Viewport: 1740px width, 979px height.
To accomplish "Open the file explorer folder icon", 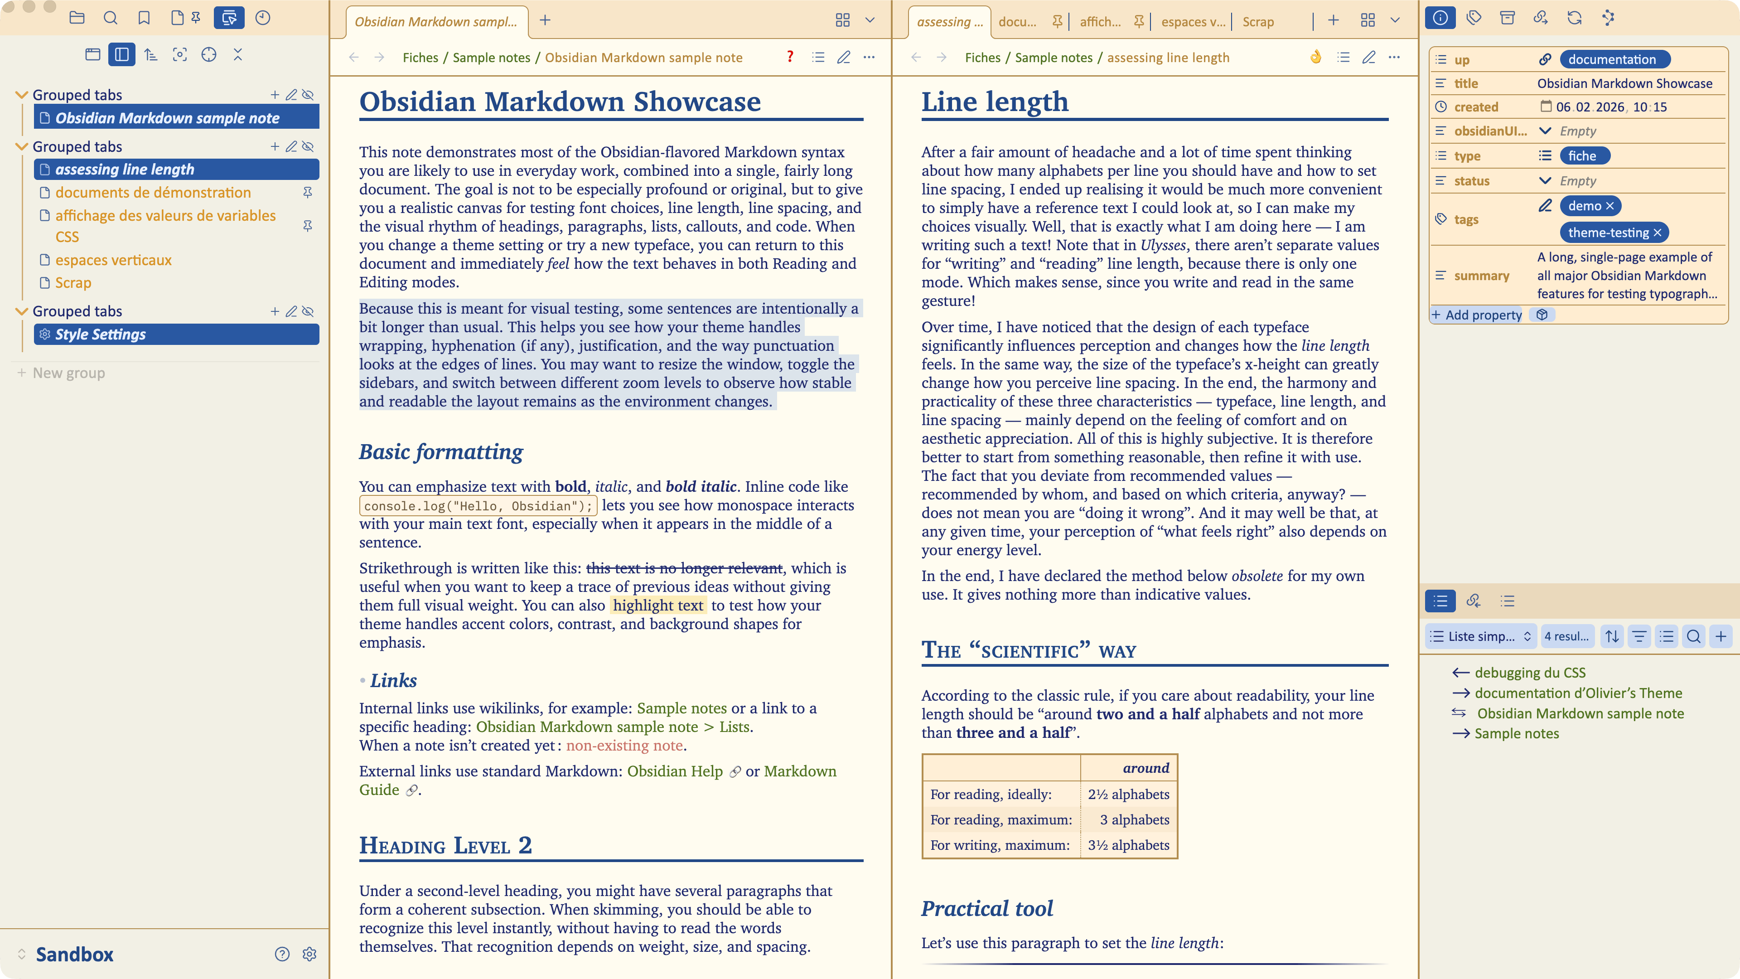I will click(x=77, y=18).
